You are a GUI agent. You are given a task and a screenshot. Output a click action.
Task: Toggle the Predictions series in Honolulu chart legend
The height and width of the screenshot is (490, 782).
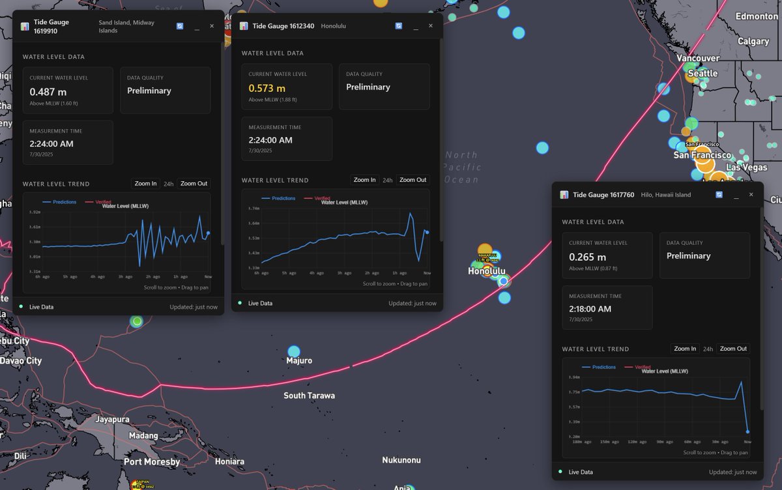tap(278, 198)
